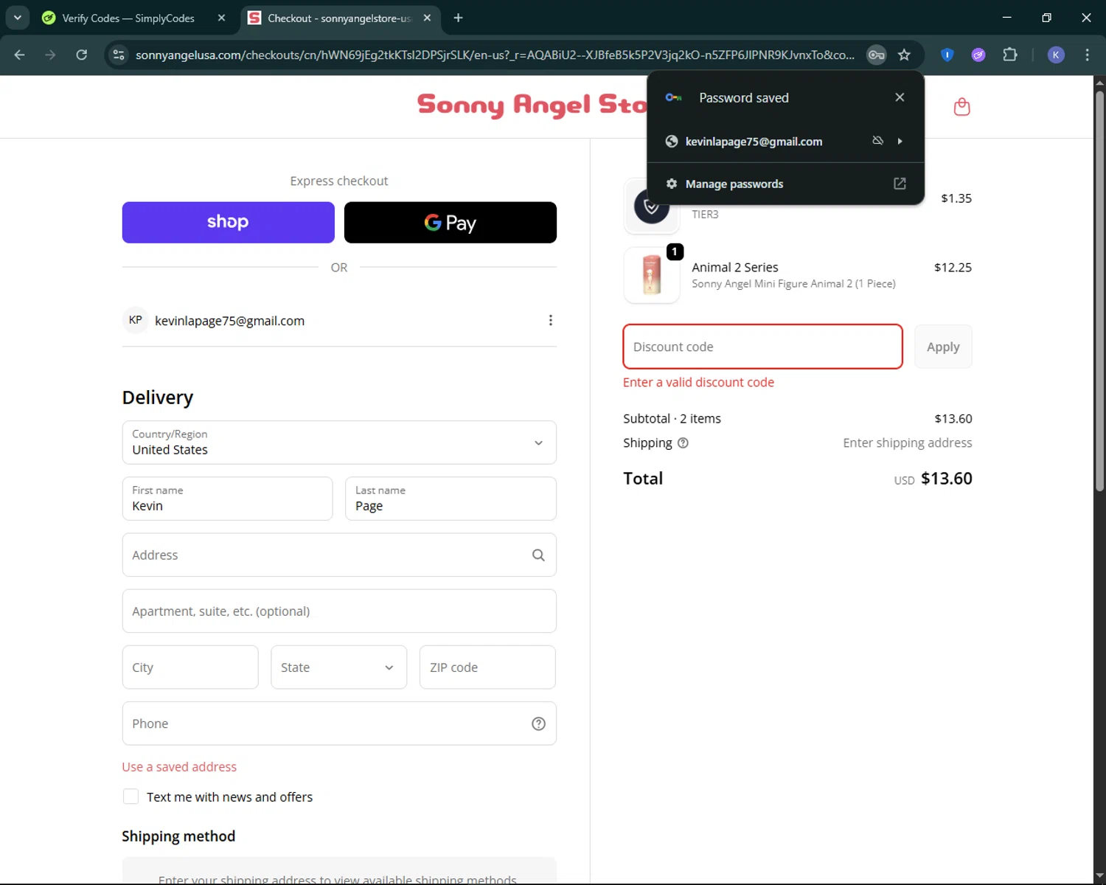Open account options three-dot menu
This screenshot has height=885, width=1106.
(550, 320)
